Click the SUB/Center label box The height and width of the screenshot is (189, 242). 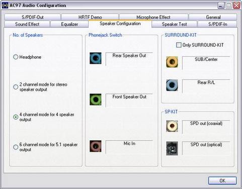(x=206, y=63)
